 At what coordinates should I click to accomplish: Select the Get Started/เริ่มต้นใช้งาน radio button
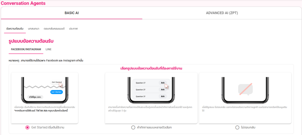[27, 127]
